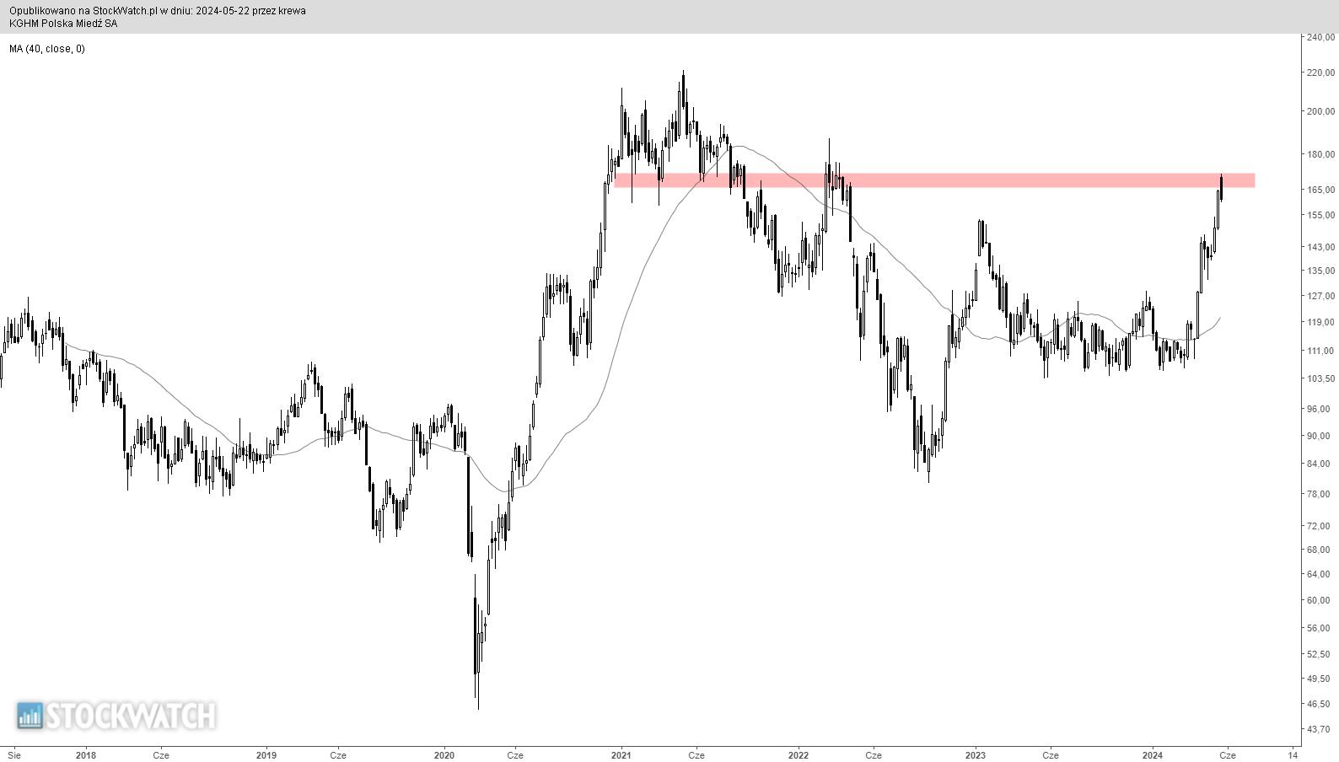
Task: Click the '14' label on time axis
Action: point(1293,755)
